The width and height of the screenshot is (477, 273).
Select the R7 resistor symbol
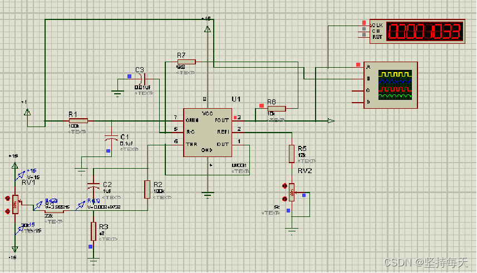click(186, 62)
